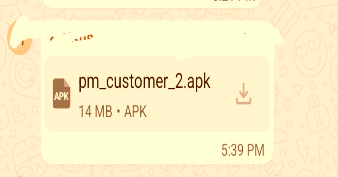Click the 14 MB size label

pyautogui.click(x=95, y=112)
